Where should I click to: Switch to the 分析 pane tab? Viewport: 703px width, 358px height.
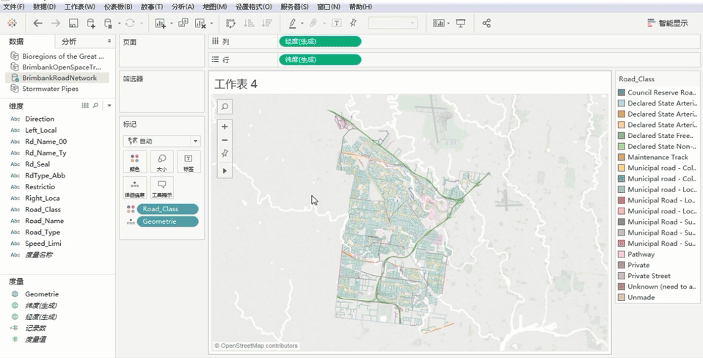69,42
